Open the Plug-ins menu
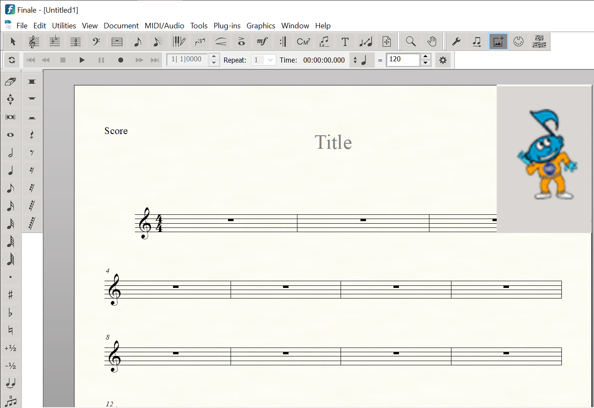 227,26
